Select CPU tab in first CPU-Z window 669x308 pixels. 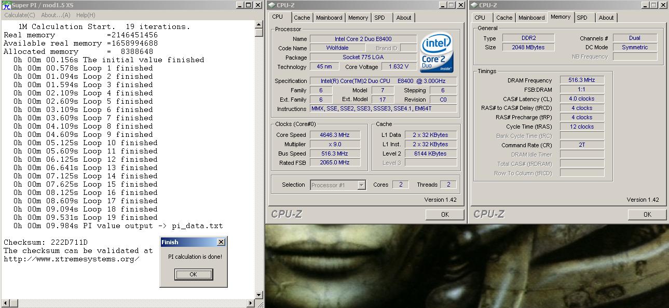[278, 17]
